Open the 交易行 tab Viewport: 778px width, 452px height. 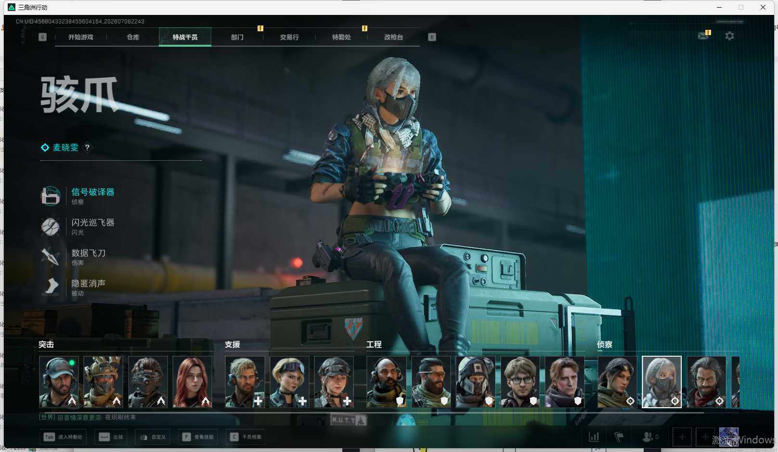pos(289,37)
